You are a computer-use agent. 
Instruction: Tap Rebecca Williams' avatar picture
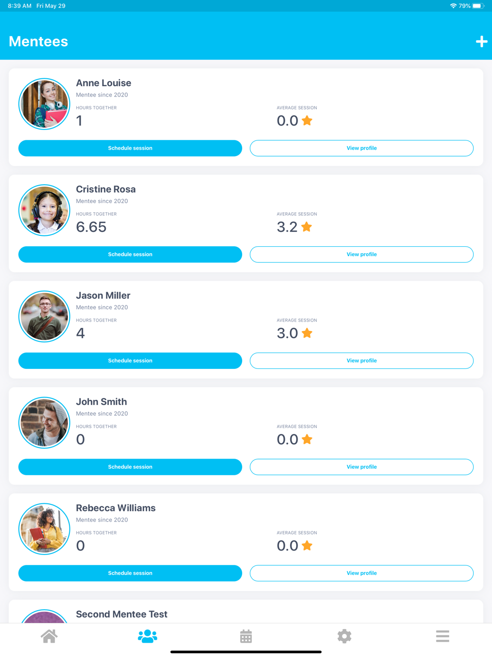pos(44,529)
